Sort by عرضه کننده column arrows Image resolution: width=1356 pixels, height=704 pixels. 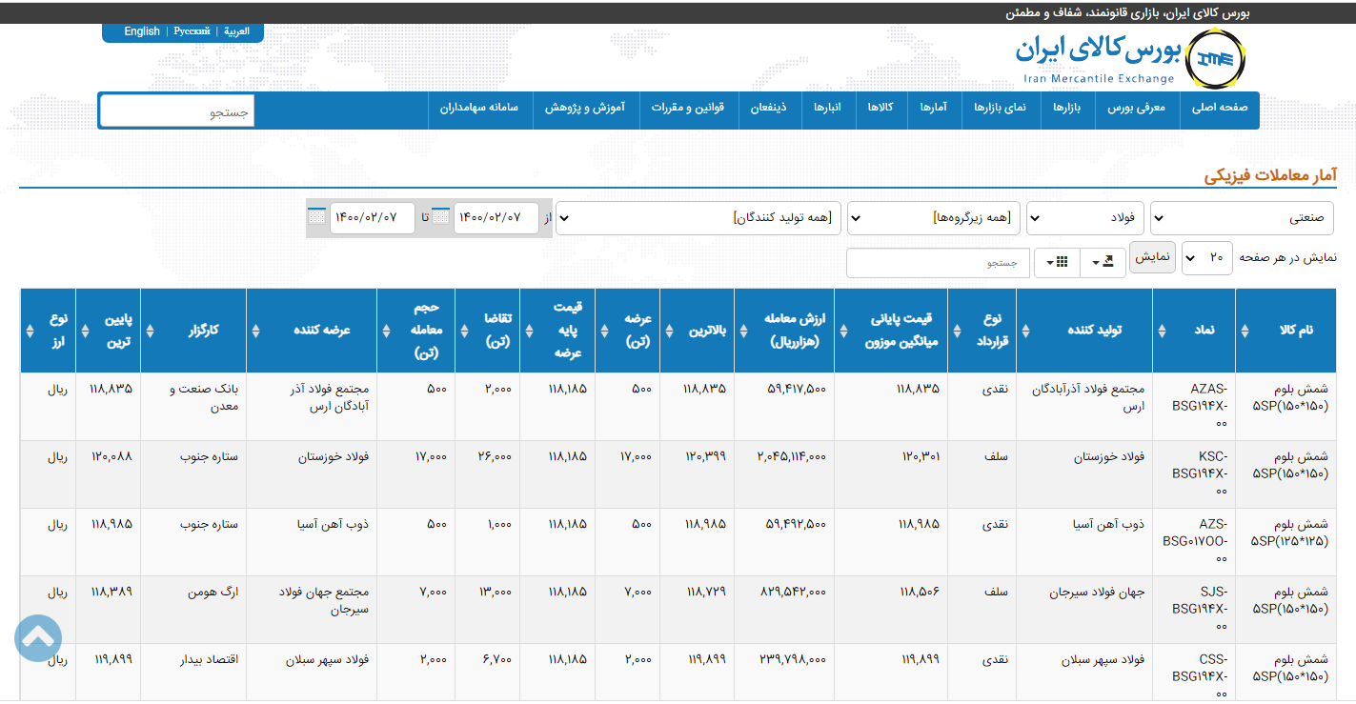[255, 331]
